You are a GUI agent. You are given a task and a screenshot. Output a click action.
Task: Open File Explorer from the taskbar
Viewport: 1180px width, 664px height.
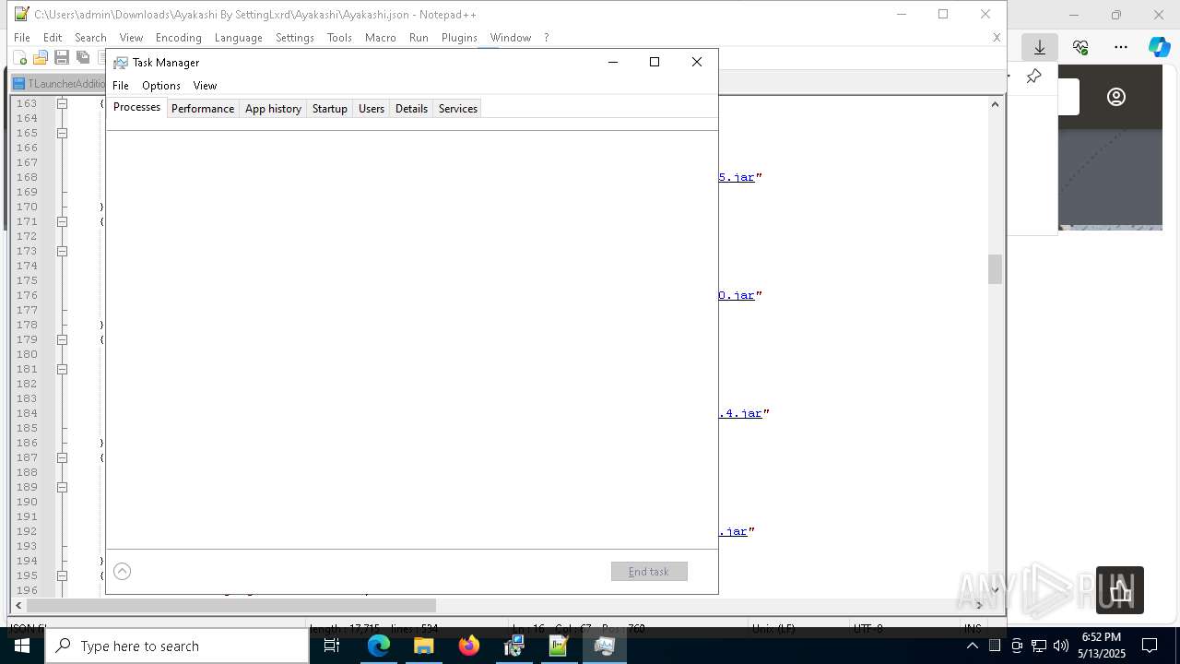tap(424, 646)
